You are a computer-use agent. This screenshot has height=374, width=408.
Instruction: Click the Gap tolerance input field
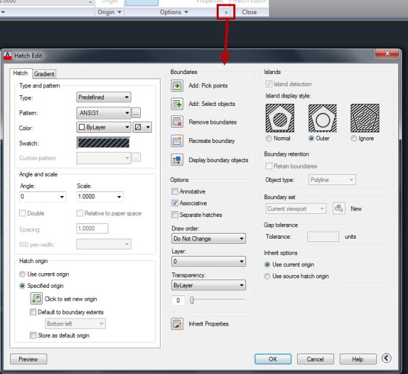(323, 237)
